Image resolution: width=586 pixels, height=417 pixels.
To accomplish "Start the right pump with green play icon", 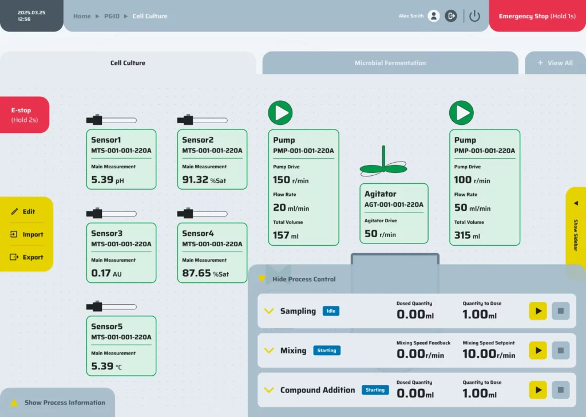I will [461, 113].
